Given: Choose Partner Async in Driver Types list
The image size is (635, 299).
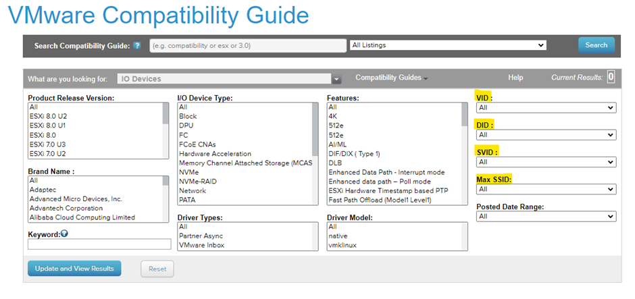Looking at the screenshot, I should [x=203, y=236].
